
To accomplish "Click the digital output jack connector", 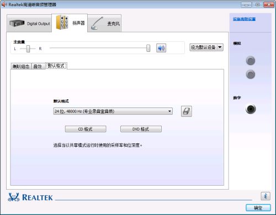I will (x=251, y=109).
